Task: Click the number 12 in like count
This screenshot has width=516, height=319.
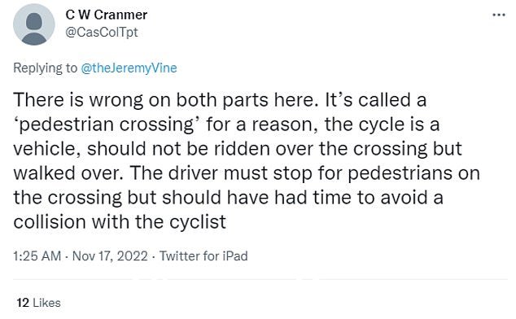Action: pos(23,303)
